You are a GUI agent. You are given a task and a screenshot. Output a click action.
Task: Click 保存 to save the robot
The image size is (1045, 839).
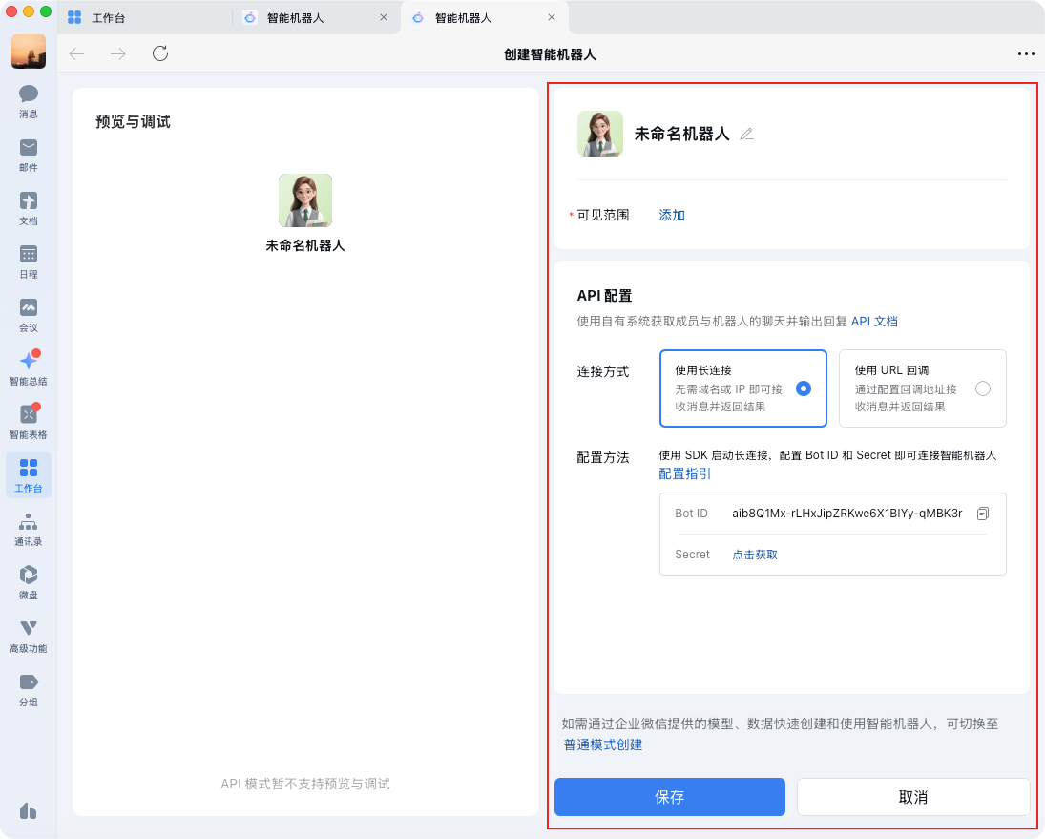pos(670,797)
